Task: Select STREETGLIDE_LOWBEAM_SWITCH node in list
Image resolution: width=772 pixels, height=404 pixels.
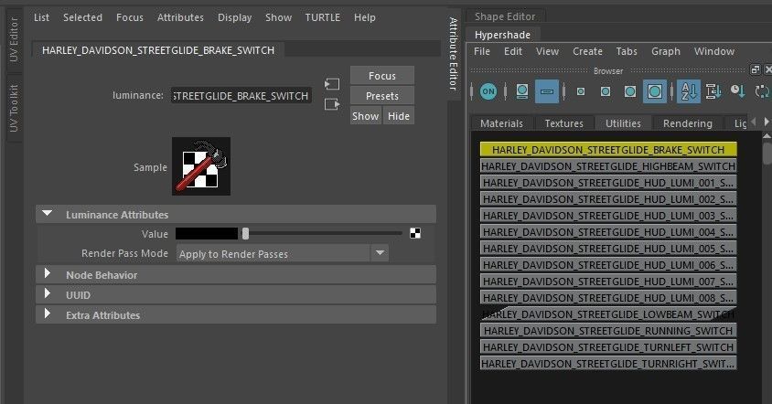Action: 608,314
